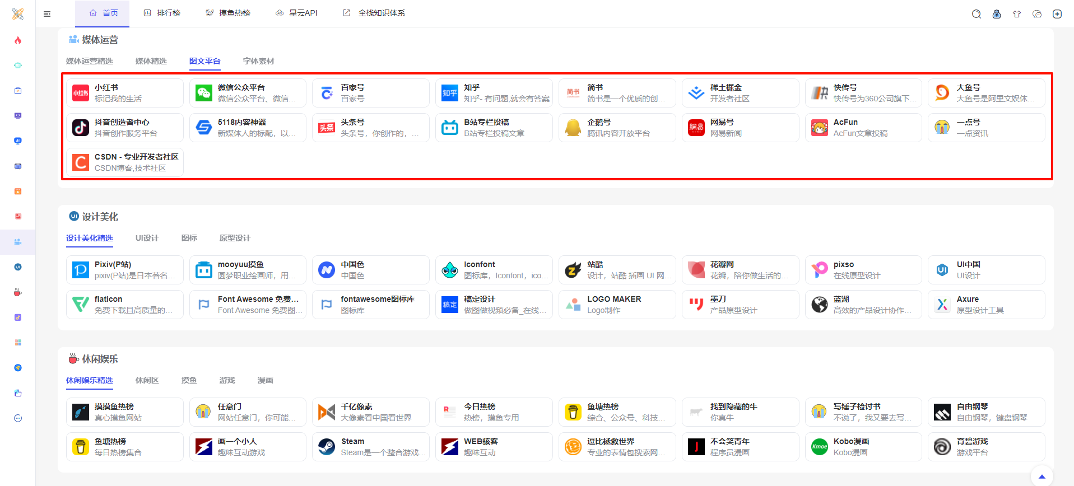Select the flame icon in left sidebar
This screenshot has height=486, width=1074.
coord(18,40)
